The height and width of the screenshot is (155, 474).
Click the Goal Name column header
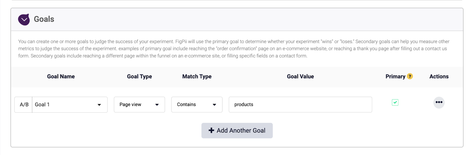61,76
